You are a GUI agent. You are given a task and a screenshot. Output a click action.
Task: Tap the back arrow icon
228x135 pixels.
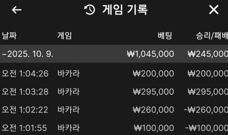point(17,10)
